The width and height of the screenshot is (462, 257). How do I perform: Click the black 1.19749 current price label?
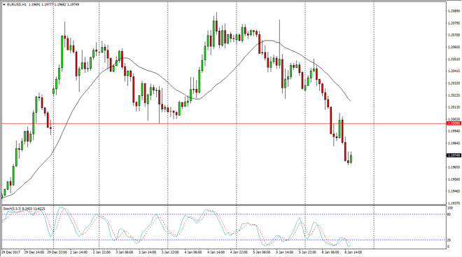(454, 155)
